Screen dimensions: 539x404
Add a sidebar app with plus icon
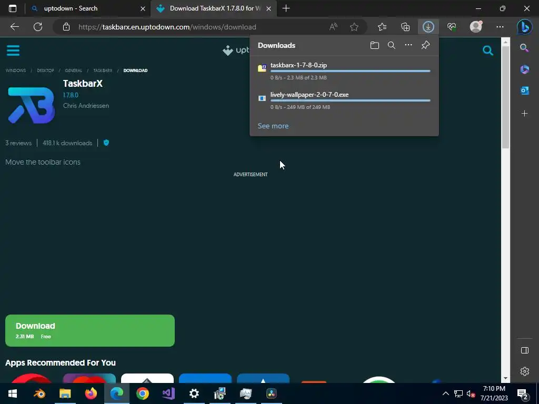[x=525, y=114]
